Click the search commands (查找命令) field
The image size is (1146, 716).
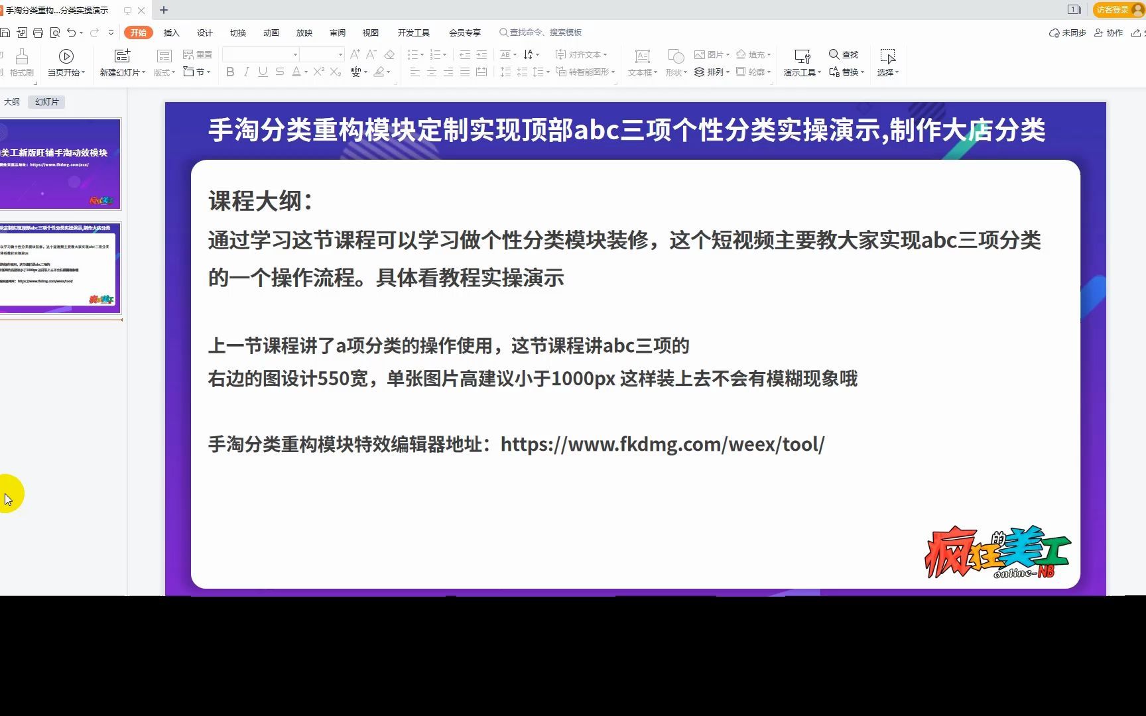[x=541, y=32]
